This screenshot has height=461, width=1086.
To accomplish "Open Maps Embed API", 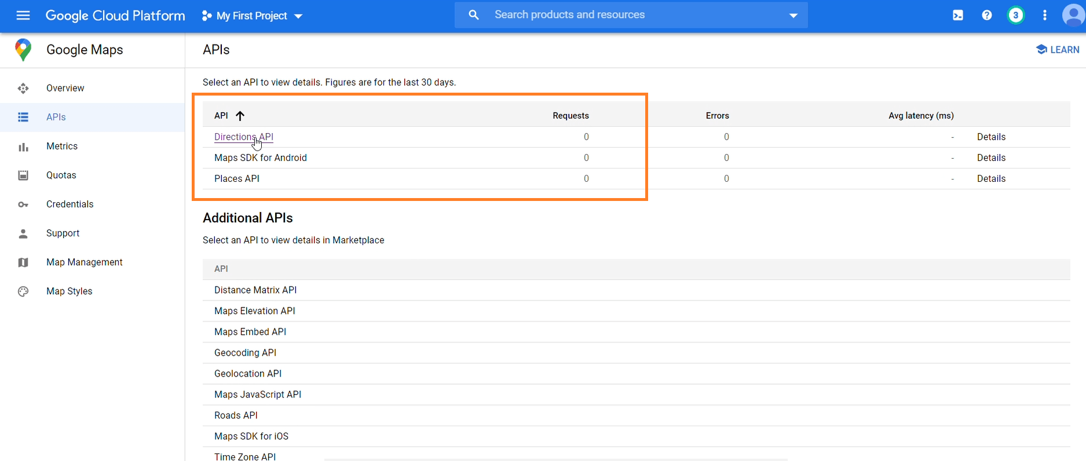I will pos(250,332).
